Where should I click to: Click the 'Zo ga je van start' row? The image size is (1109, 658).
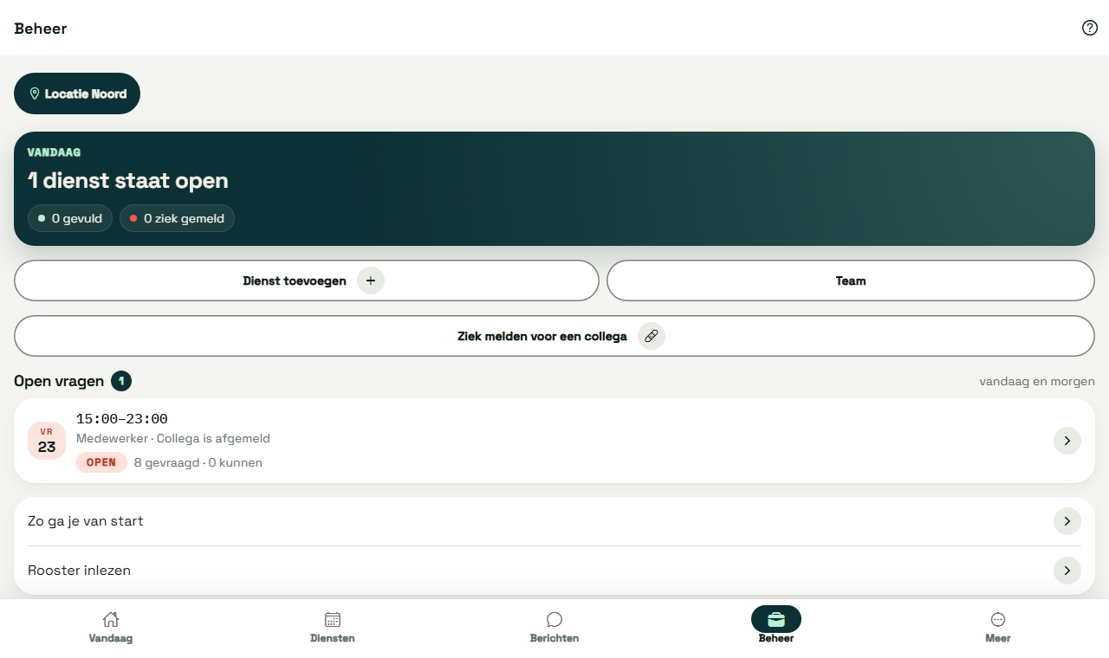click(x=554, y=521)
